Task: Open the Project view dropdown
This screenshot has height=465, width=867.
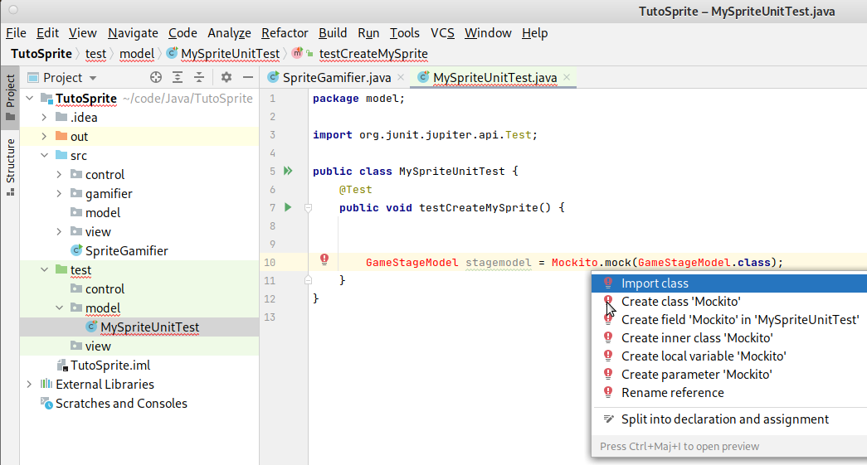Action: [70, 77]
